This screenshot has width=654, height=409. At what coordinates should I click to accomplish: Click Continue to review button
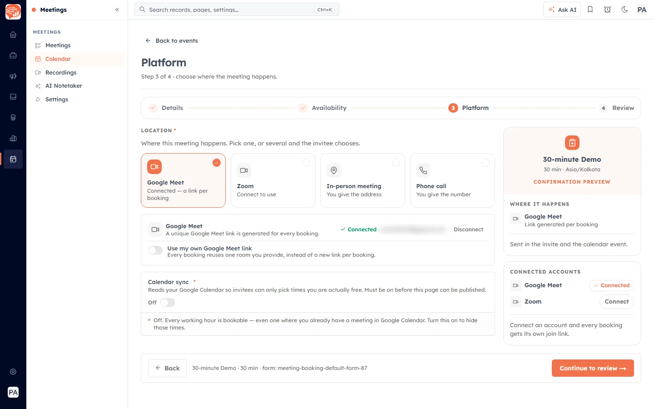(x=593, y=368)
